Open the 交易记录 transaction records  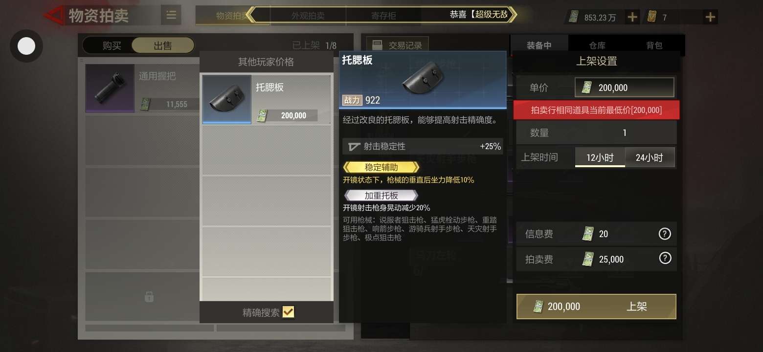(398, 45)
